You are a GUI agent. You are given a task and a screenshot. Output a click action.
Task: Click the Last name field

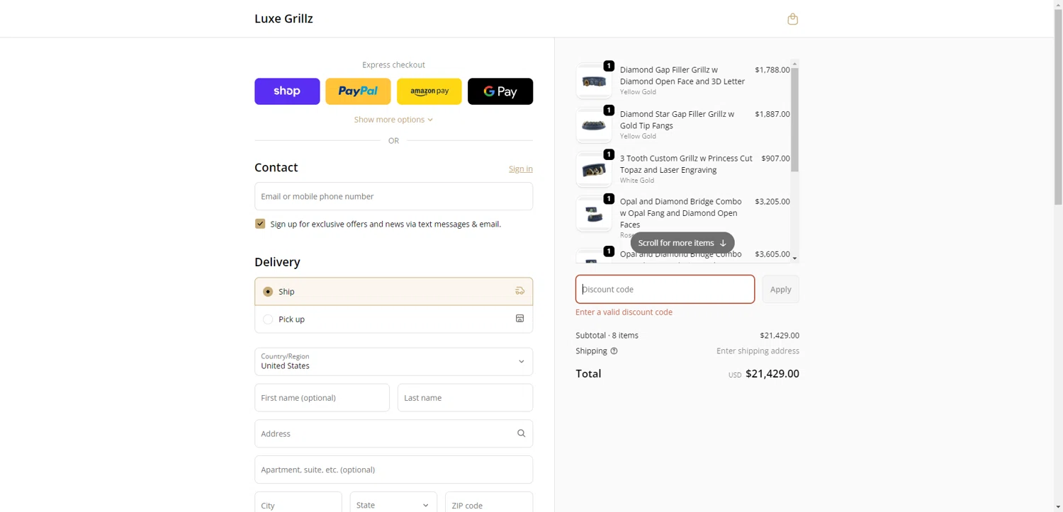(x=465, y=398)
